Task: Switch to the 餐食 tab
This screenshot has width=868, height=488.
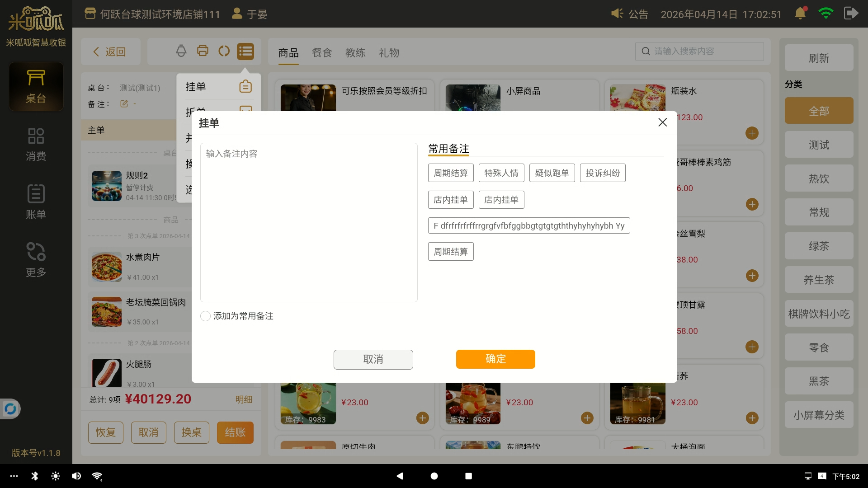Action: [x=322, y=53]
